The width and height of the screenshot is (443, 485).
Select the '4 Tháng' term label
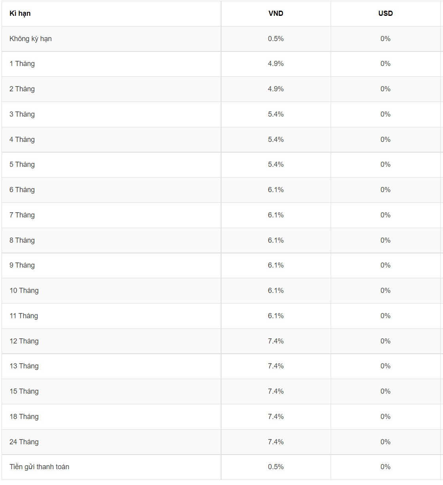22,140
